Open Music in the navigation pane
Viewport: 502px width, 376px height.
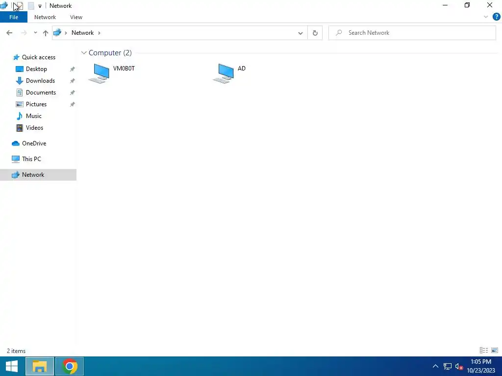pos(33,116)
